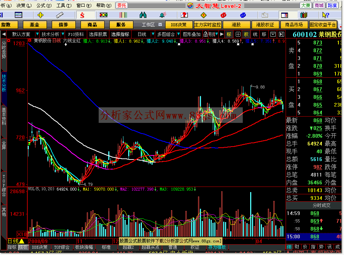Open the 窗口 menu
344x255 pixels.
click(x=84, y=6)
